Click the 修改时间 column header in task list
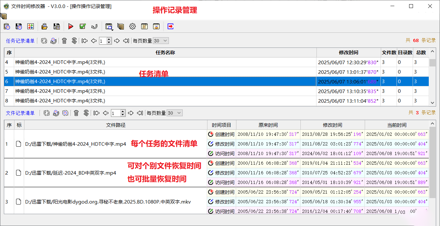 349,53
